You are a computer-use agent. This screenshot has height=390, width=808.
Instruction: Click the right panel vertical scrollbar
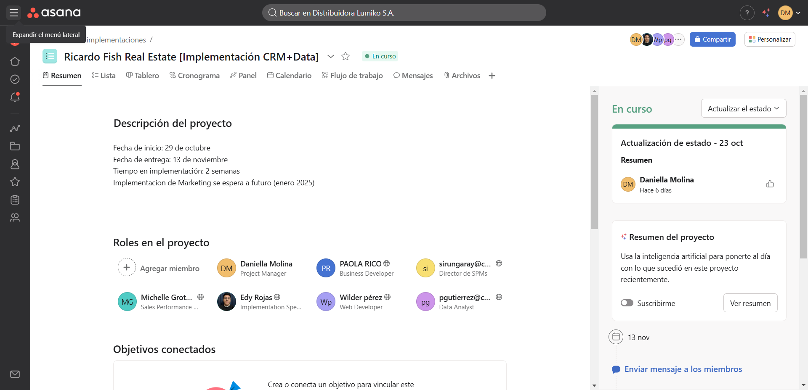803,177
